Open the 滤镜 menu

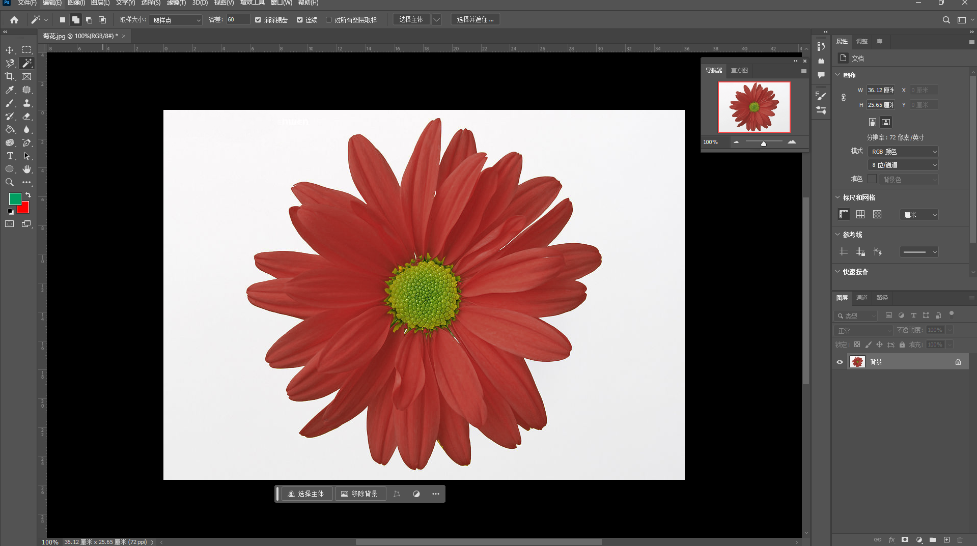pyautogui.click(x=176, y=3)
